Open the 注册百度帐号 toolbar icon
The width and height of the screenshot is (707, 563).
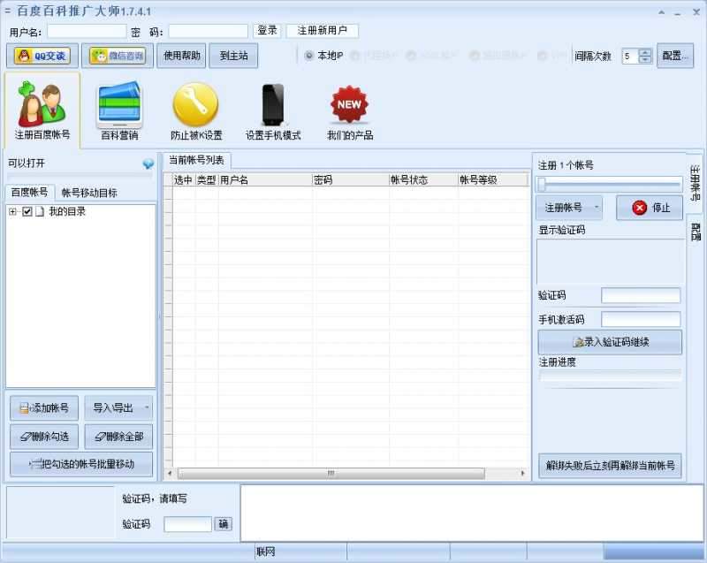(43, 109)
